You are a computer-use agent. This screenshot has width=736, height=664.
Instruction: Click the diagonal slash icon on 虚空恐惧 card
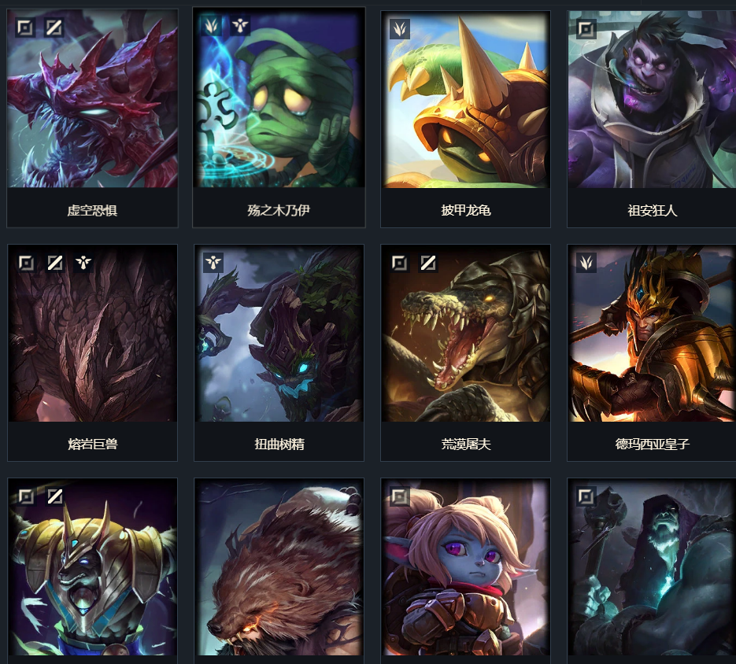click(54, 28)
